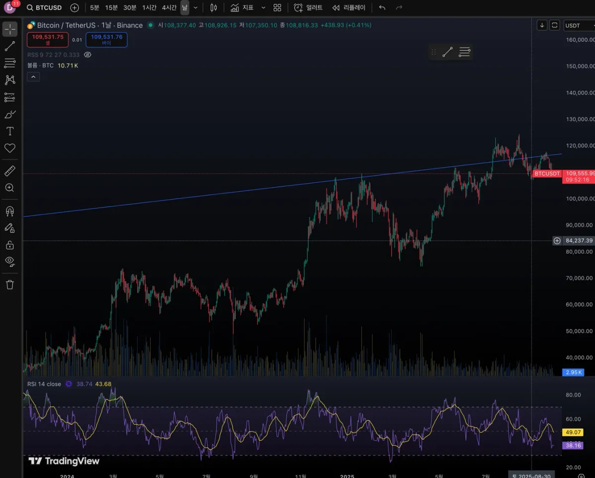Switch to the 4시간 timeframe
595x478 pixels.
[x=169, y=7]
